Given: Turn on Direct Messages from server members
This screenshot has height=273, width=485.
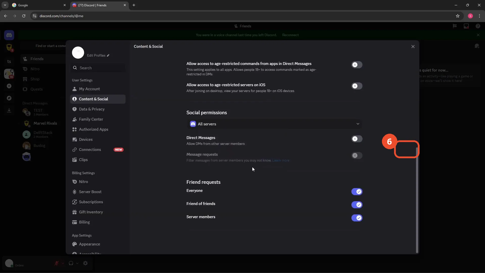Looking at the screenshot, I should [357, 139].
